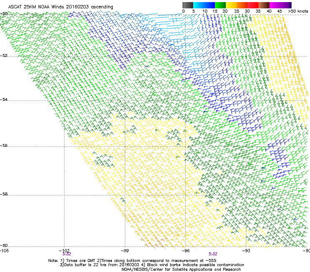Pick the yellow 20-25 knots legend swatch

tap(231, 5)
